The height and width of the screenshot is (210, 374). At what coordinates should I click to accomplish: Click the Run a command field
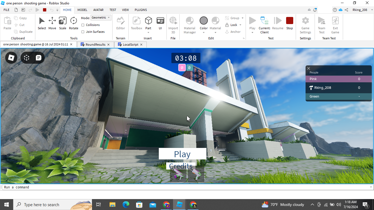(55, 187)
